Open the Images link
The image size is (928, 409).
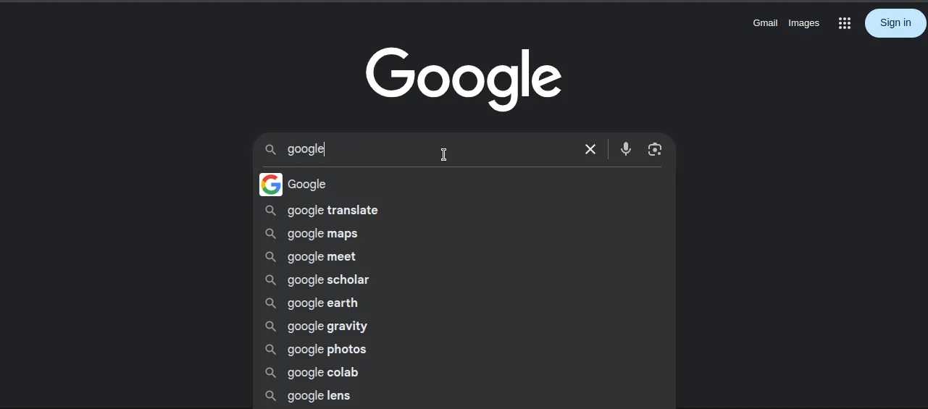pos(803,23)
